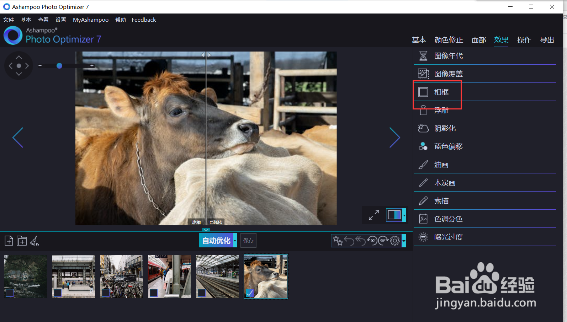567x322 pixels.
Task: Open the 色调分色 posterize effect
Action: tap(484, 219)
